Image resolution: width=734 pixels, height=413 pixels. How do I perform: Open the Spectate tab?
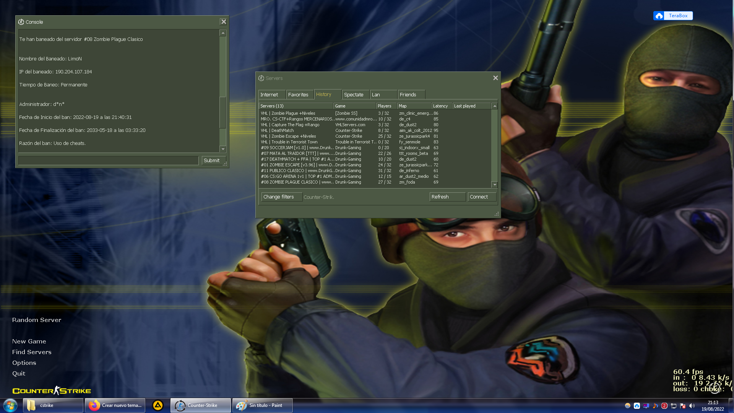point(356,94)
